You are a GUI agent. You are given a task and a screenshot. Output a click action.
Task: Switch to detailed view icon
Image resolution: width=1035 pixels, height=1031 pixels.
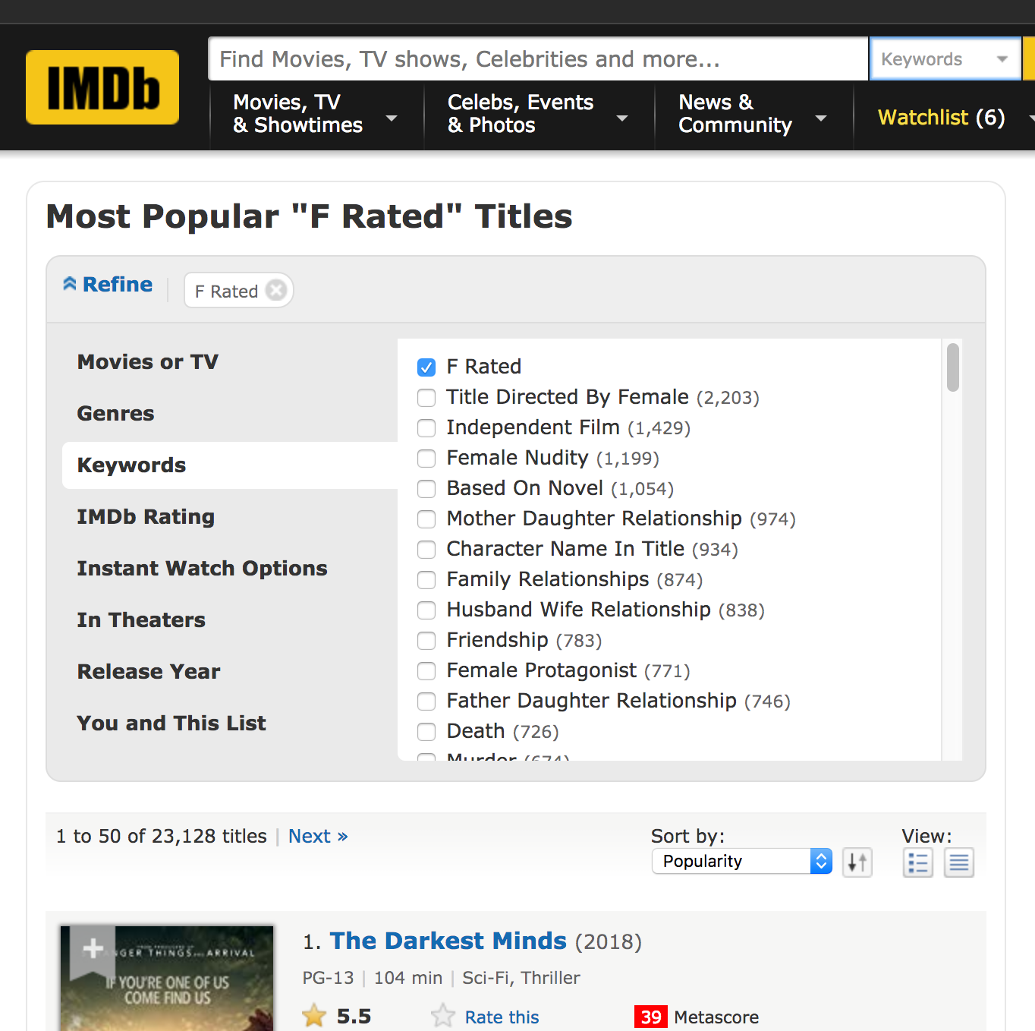point(958,862)
